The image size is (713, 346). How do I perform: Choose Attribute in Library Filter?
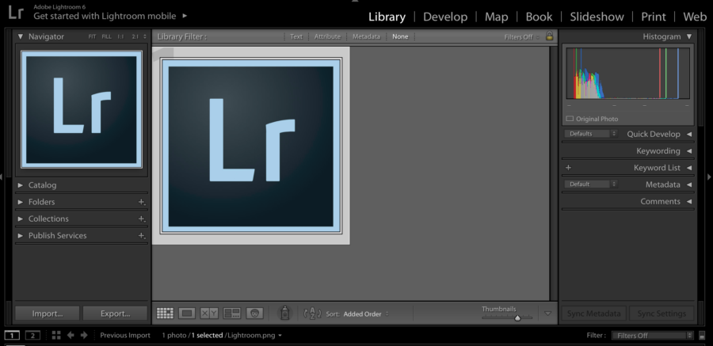click(327, 36)
